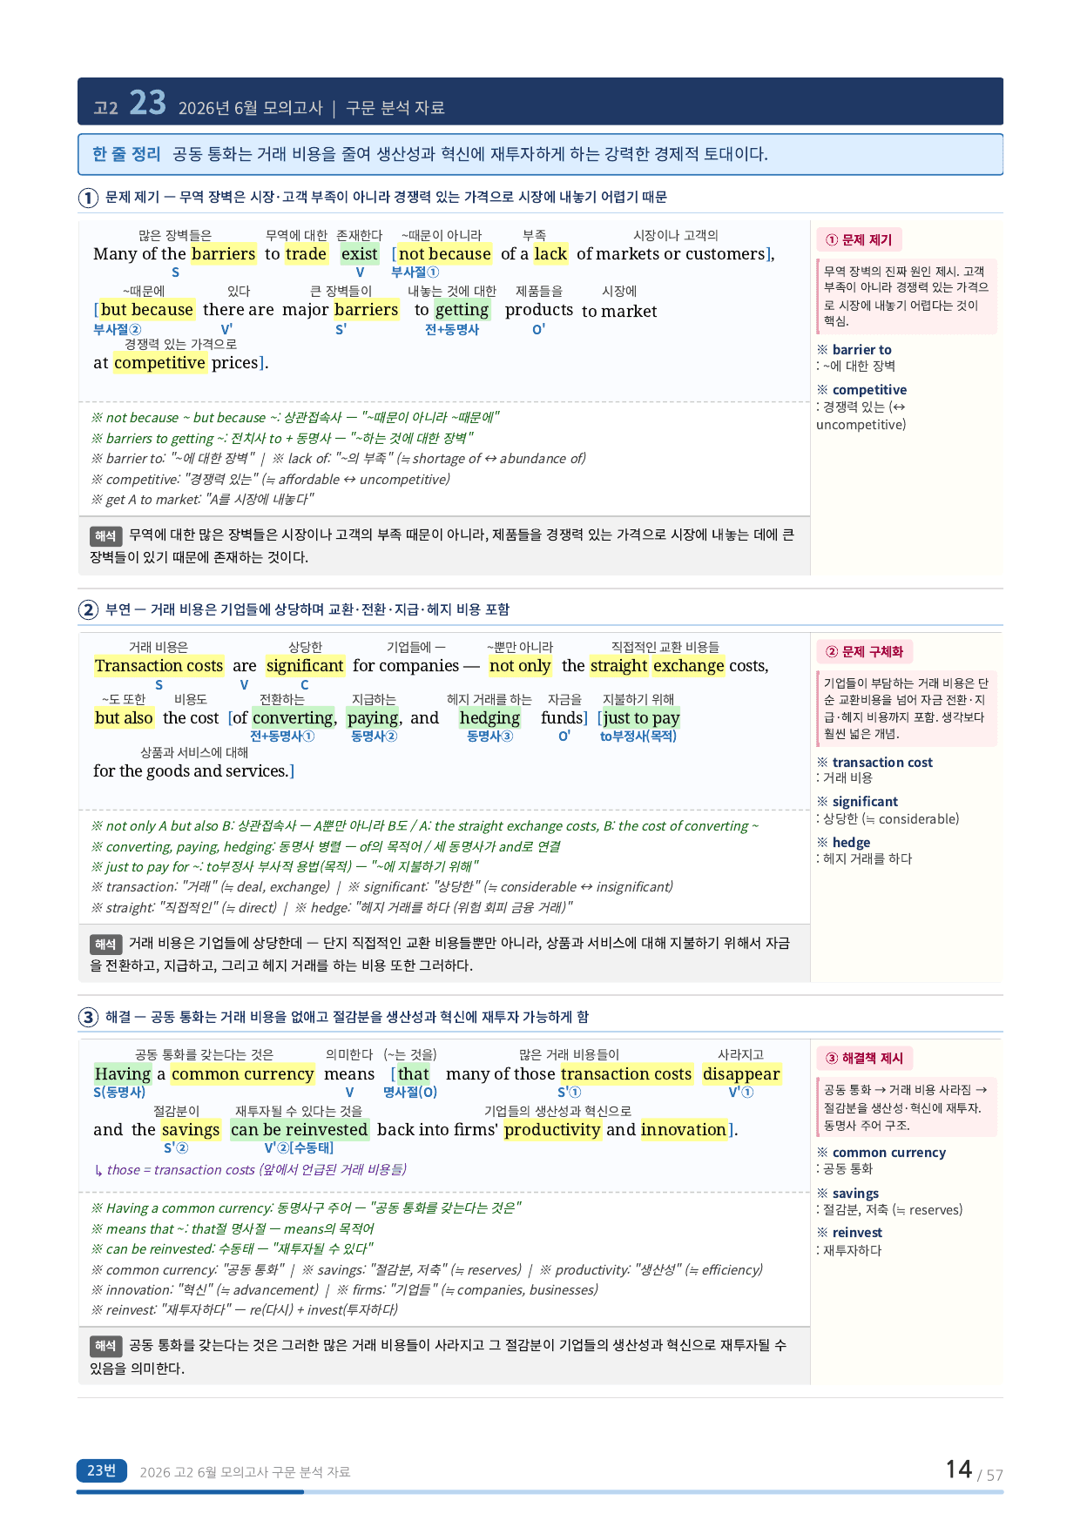1080x1527 pixels.
Task: Click the '해석' badge in the section 1 translation
Action: [x=105, y=536]
